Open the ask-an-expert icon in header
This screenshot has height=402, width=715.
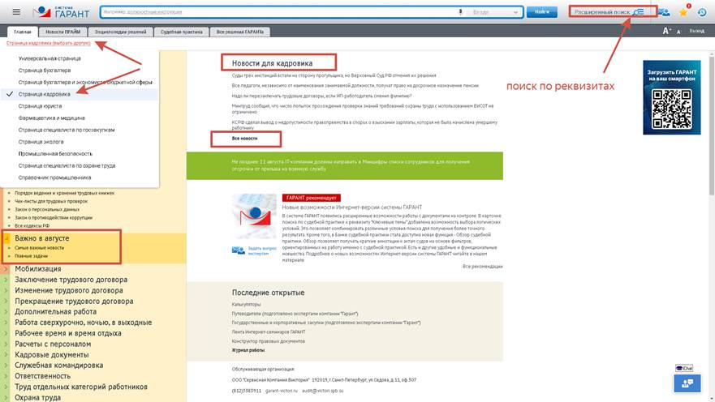(x=664, y=12)
